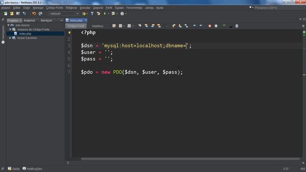The image size is (306, 172).
Task: Click the New File toolbar icon
Action: 5,14
